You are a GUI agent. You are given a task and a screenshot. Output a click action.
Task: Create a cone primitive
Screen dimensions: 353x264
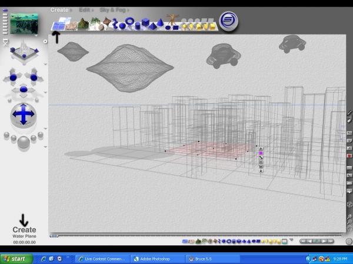(x=160, y=23)
